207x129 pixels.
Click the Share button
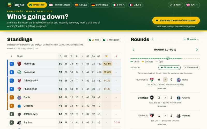pyautogui.click(x=175, y=5)
